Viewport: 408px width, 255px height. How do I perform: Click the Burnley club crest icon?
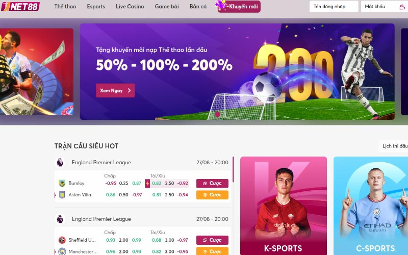[x=62, y=183]
